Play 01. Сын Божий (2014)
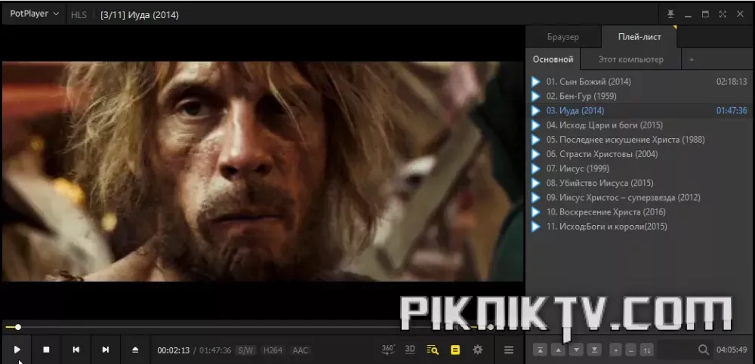The image size is (755, 364). click(x=640, y=82)
